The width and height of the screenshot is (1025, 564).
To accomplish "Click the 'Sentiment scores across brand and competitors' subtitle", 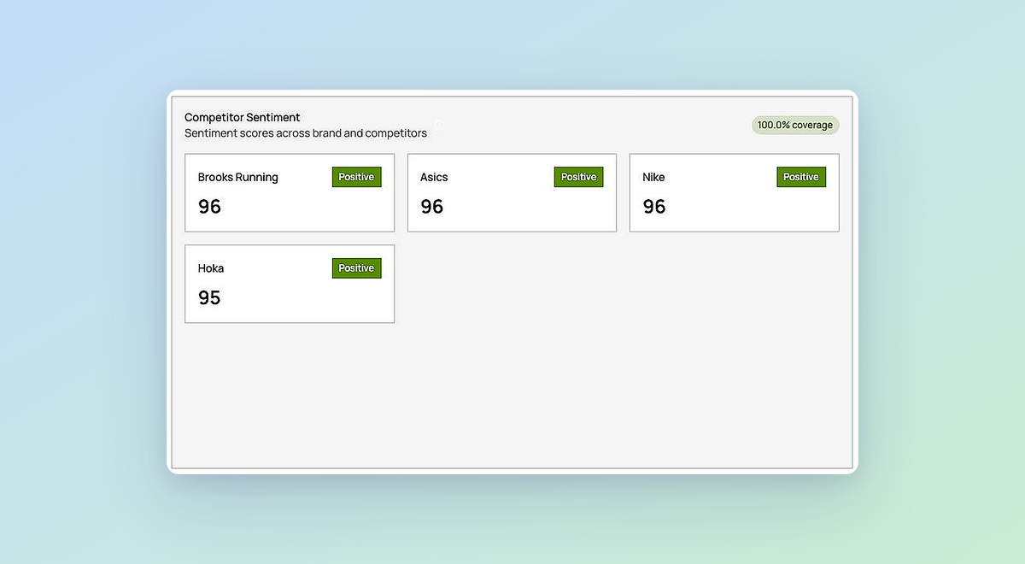I will tap(306, 133).
